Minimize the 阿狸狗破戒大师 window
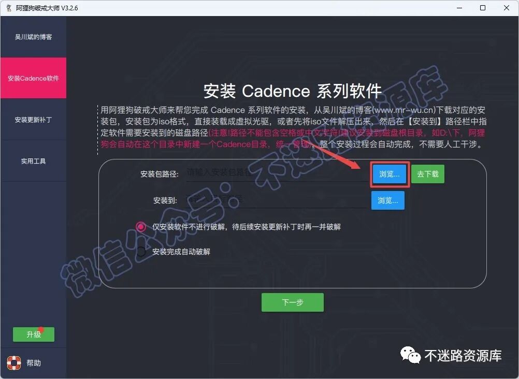This screenshot has width=519, height=379. click(x=459, y=8)
